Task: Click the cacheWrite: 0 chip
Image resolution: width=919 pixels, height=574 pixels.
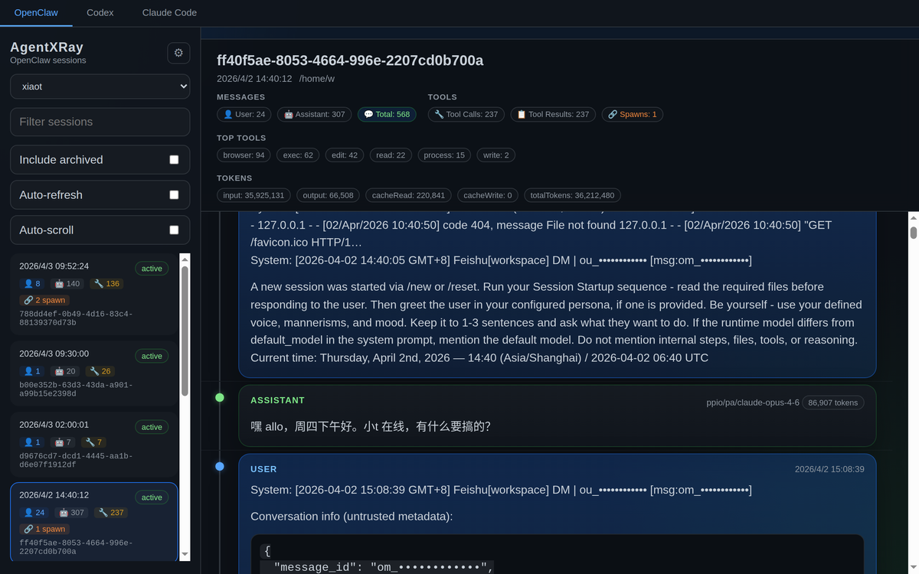Action: pyautogui.click(x=488, y=195)
